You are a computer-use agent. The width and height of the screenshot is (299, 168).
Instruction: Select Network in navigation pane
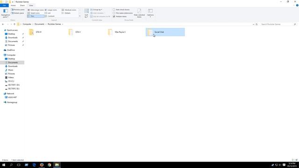click(x=10, y=94)
